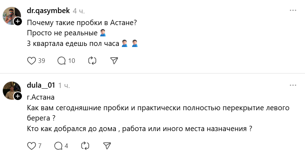Open comments on dr.qasymbek post
Image resolution: width=305 pixels, height=153 pixels.
coord(62,61)
